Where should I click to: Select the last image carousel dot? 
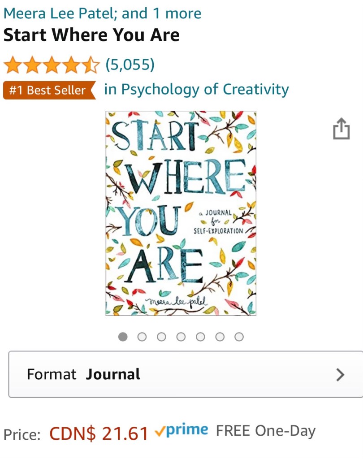(x=239, y=337)
